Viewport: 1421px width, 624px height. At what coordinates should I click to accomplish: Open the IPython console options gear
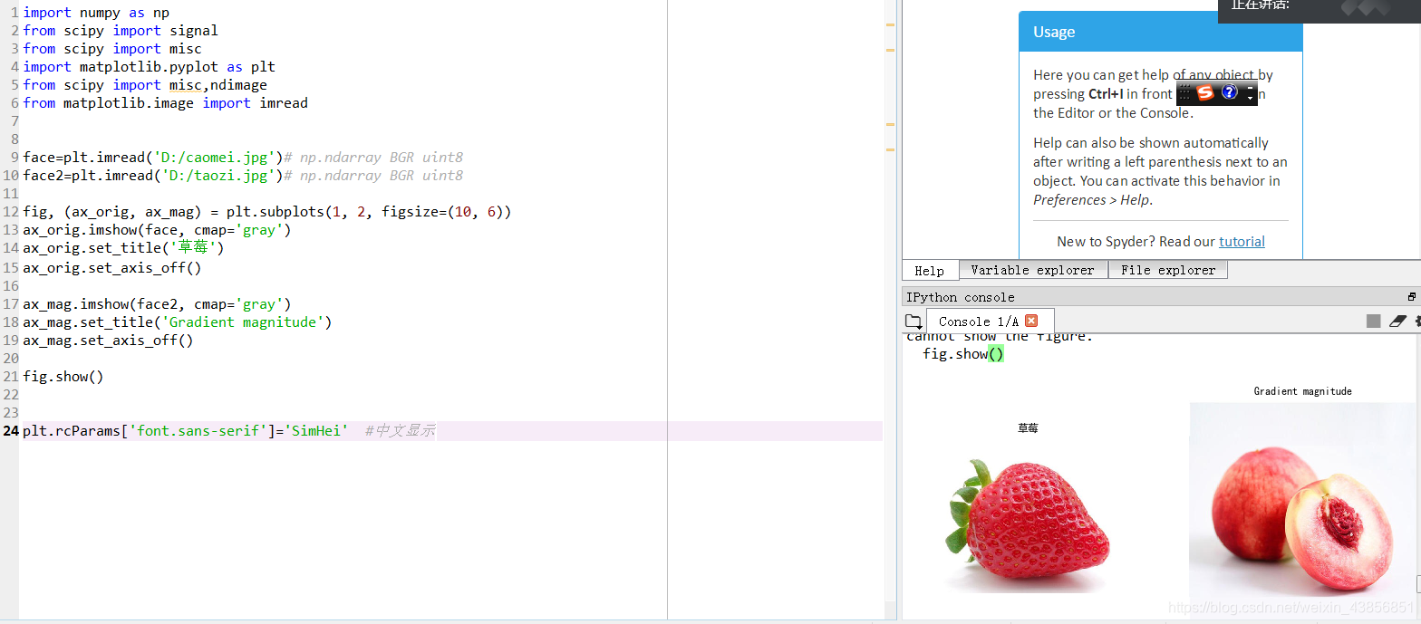tap(1416, 322)
